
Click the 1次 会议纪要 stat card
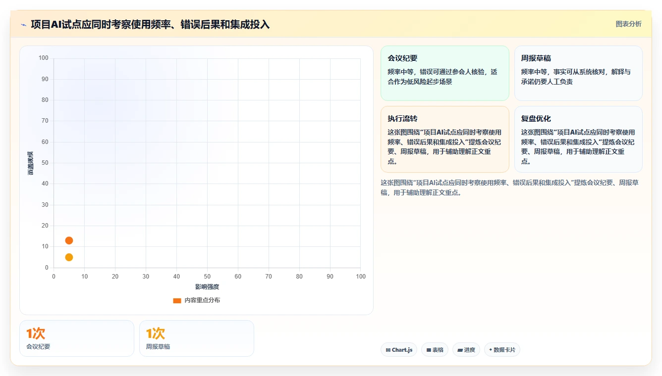click(77, 338)
